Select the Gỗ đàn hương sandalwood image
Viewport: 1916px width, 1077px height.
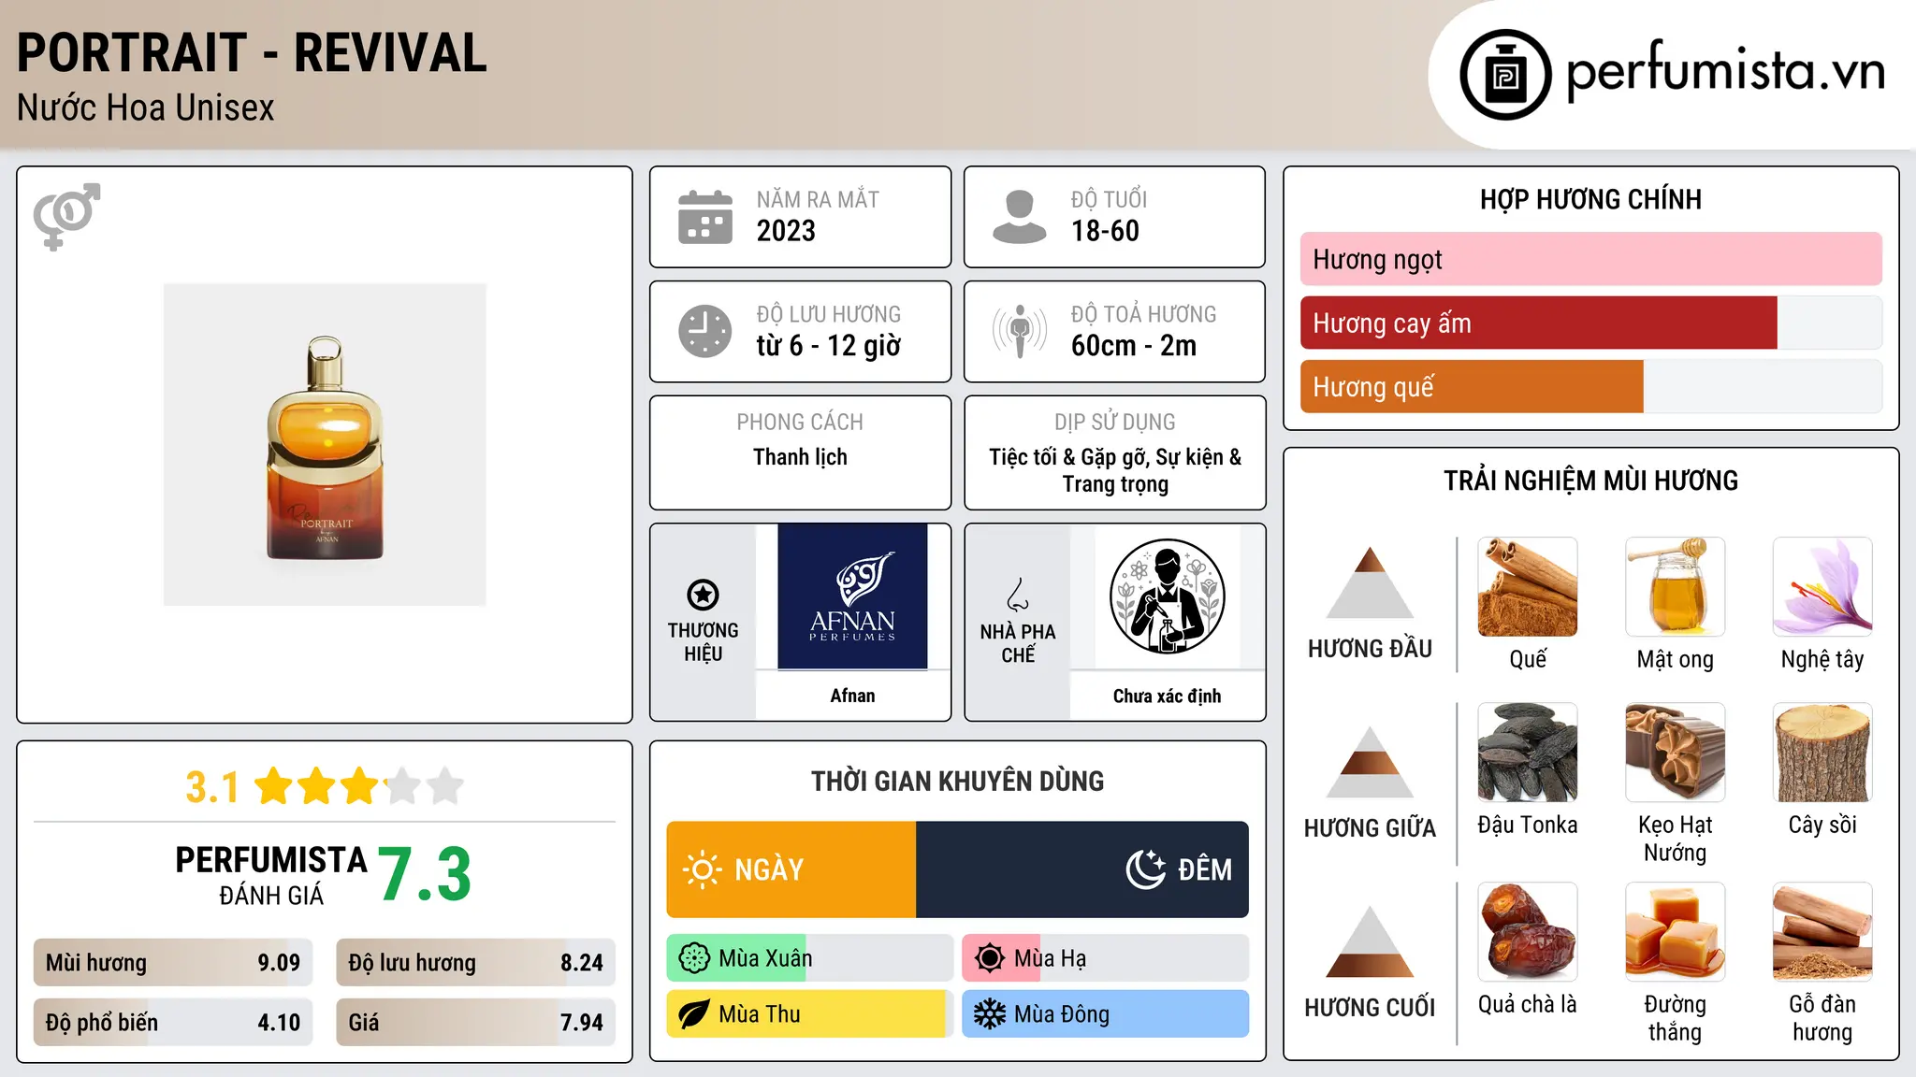[1822, 932]
